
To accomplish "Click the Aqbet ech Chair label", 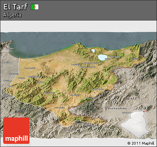I will point(91,63).
